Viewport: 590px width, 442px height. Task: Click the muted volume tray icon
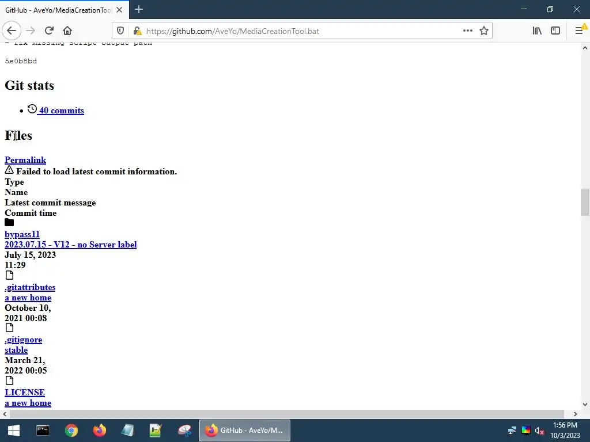(x=539, y=430)
